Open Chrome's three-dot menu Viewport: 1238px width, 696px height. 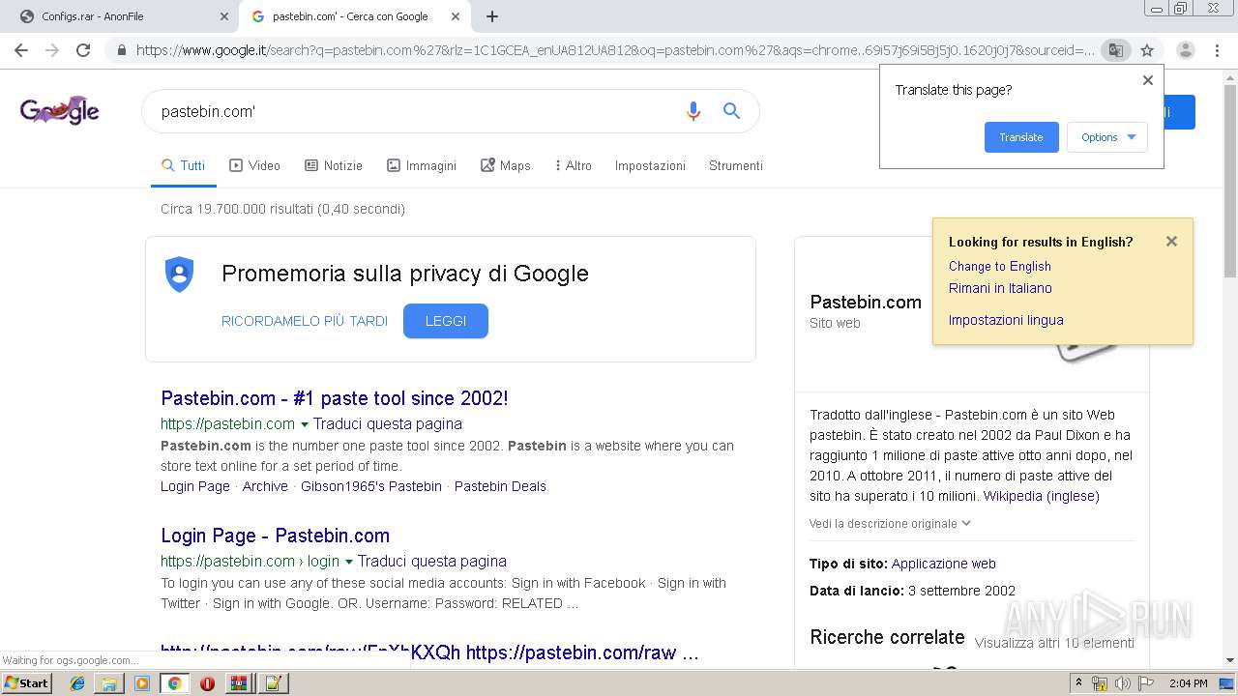point(1219,50)
